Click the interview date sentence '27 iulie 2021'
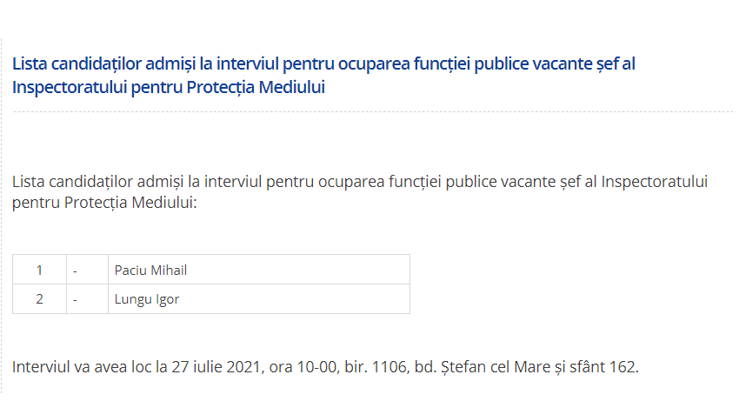 pyautogui.click(x=216, y=367)
